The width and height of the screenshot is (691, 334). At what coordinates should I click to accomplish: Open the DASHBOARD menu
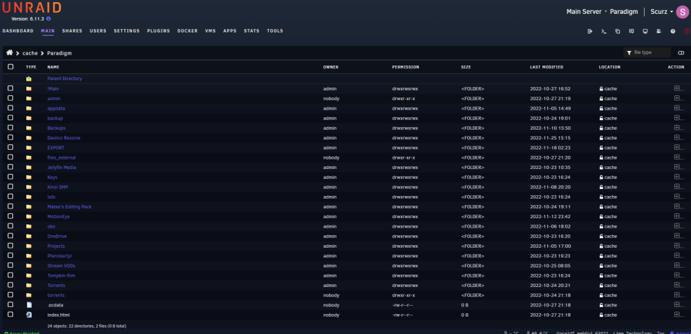click(18, 31)
